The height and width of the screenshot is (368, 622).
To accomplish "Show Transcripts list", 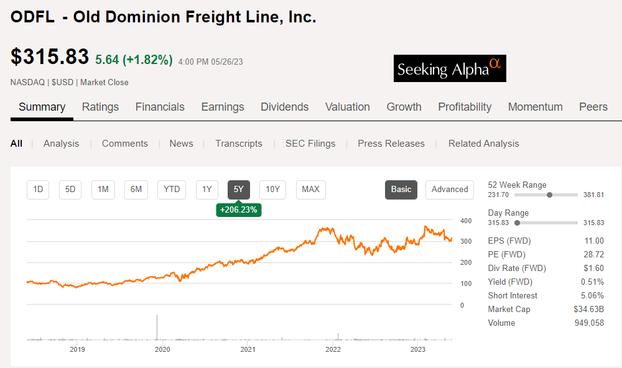I will [239, 144].
